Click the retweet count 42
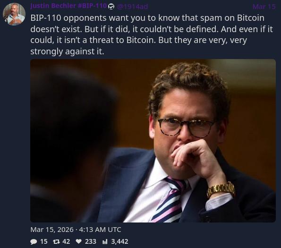The height and width of the screenshot is (248, 281). point(66,241)
